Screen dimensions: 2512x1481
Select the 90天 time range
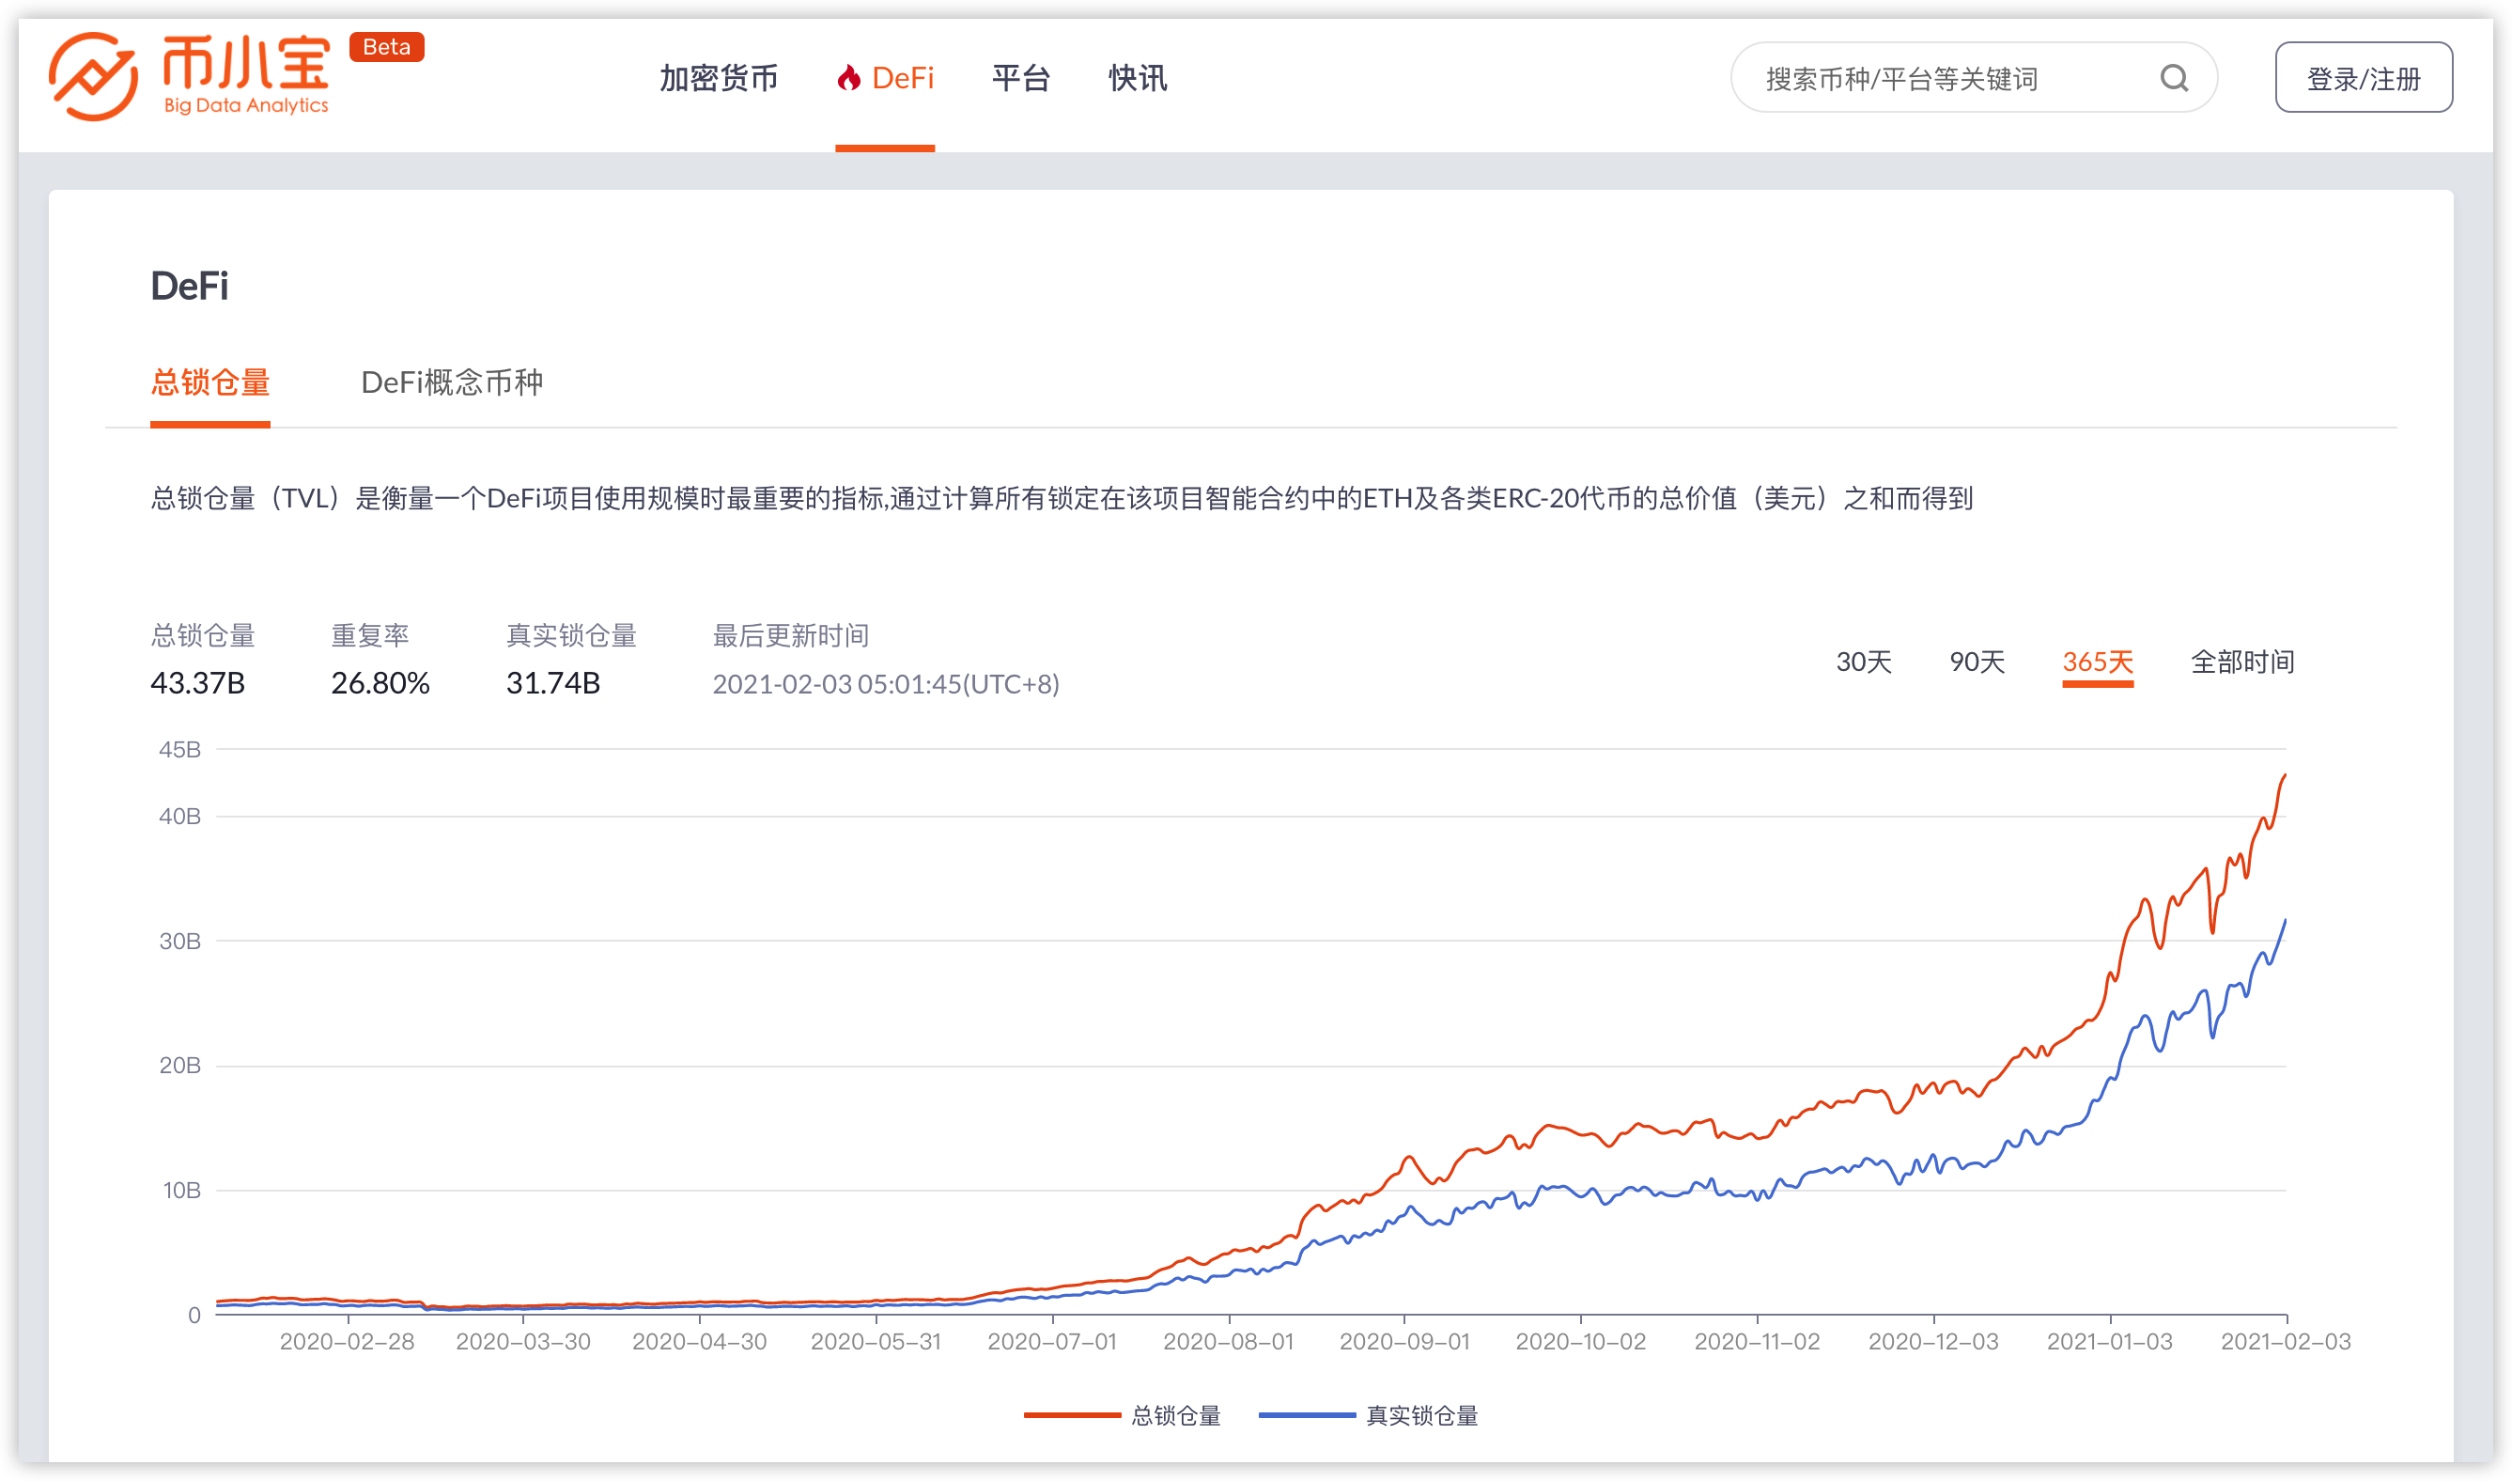coord(1979,662)
